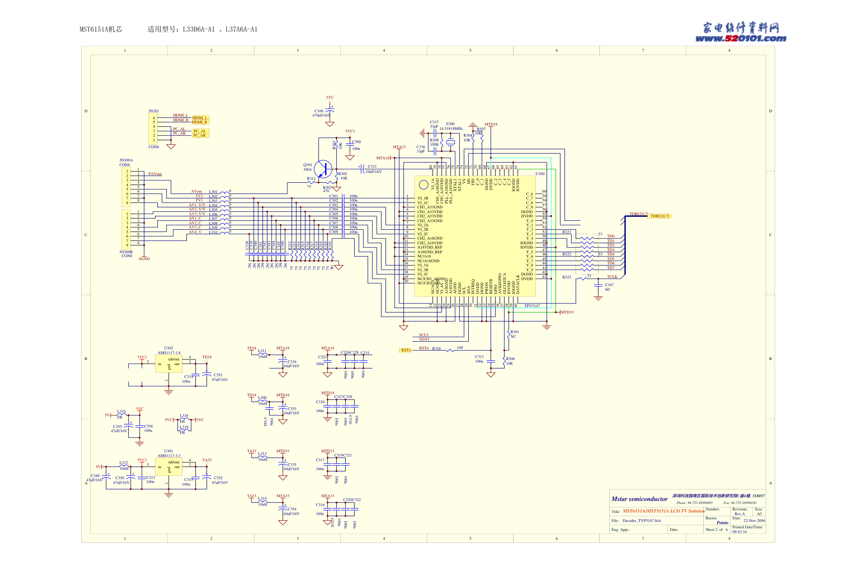Click the Decoder_TVP5147.Sch file name
The height and width of the screenshot is (583, 846).
(642, 521)
